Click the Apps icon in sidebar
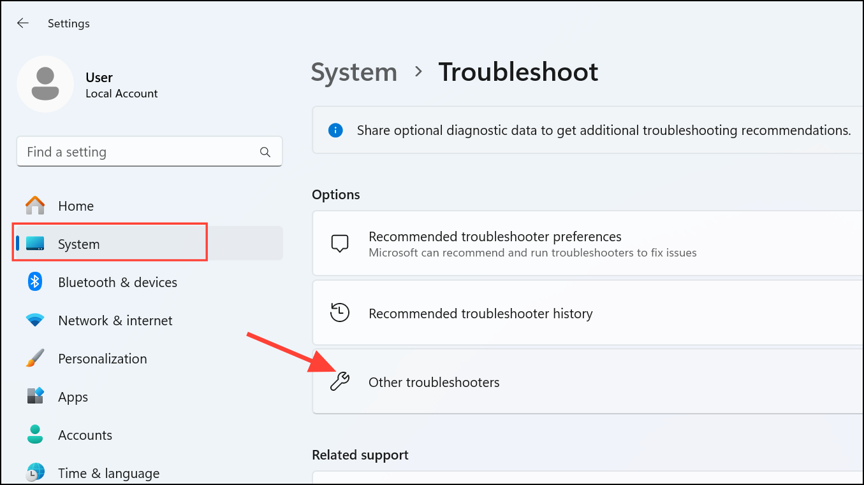The image size is (864, 485). 35,397
